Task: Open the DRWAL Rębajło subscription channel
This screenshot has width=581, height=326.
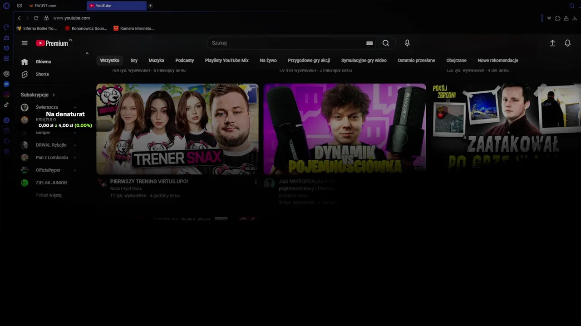Action: pos(51,145)
